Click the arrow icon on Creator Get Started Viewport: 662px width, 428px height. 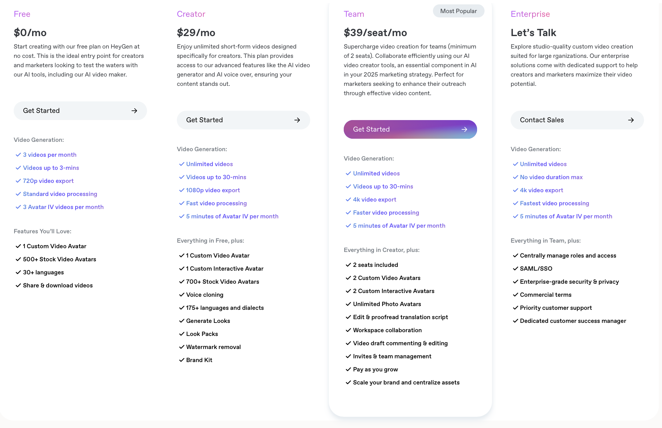pyautogui.click(x=297, y=120)
